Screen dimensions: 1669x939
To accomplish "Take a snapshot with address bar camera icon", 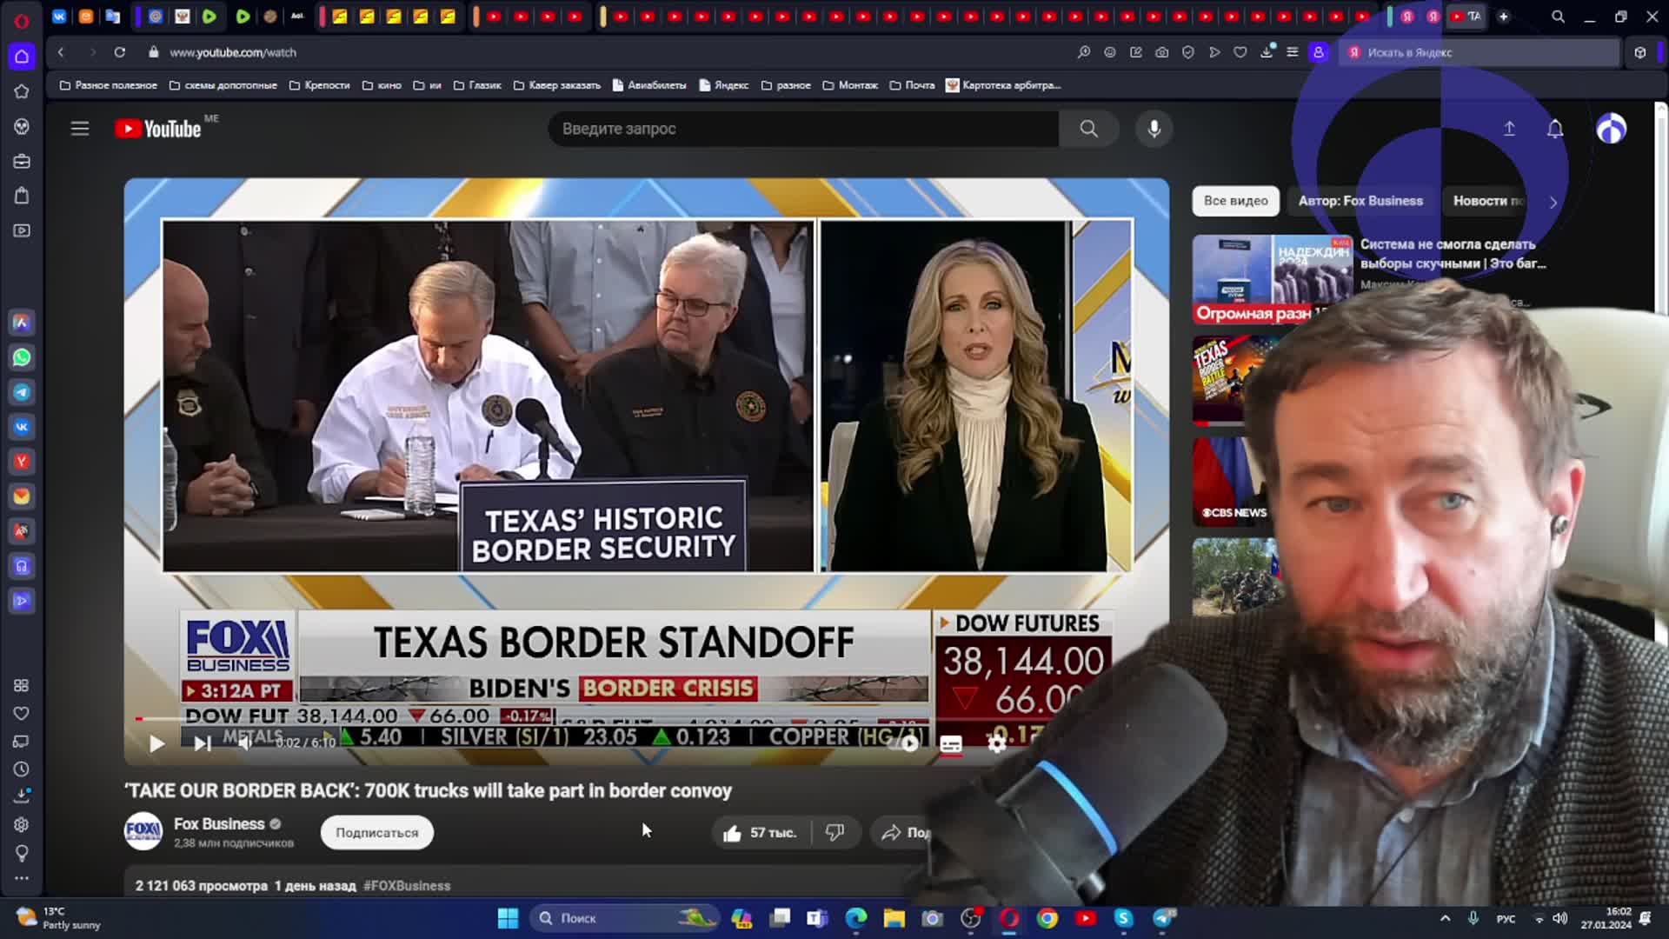I will tap(1161, 52).
